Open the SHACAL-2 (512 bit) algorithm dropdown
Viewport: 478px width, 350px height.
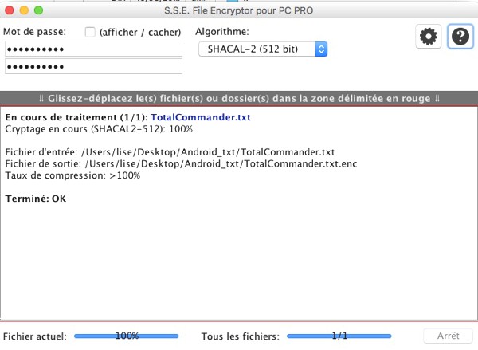[263, 49]
